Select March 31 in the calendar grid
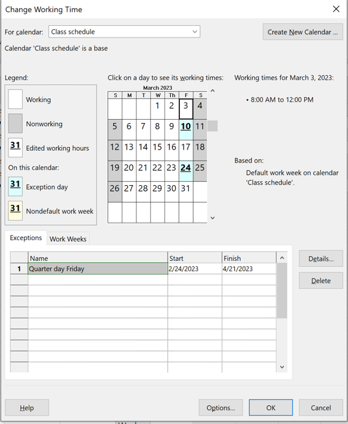Screen dimensions: 348x424 186,192
